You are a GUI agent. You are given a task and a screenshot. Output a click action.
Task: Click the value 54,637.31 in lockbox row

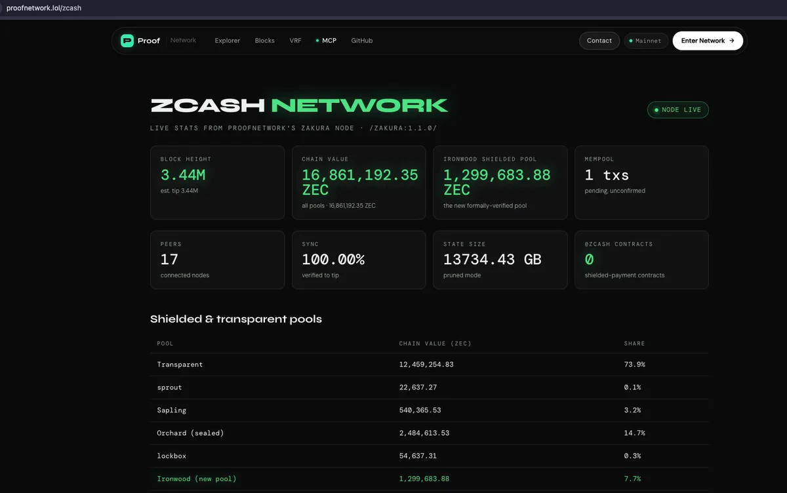click(x=418, y=456)
